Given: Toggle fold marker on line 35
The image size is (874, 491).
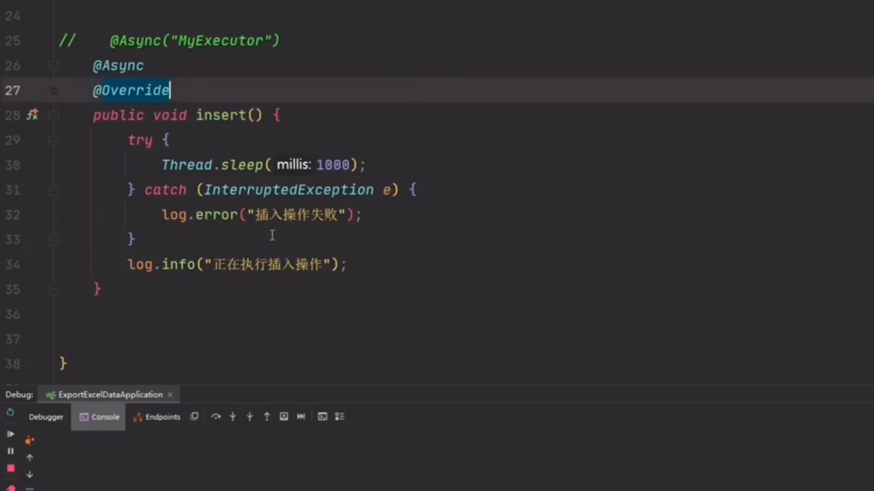Looking at the screenshot, I should point(53,290).
